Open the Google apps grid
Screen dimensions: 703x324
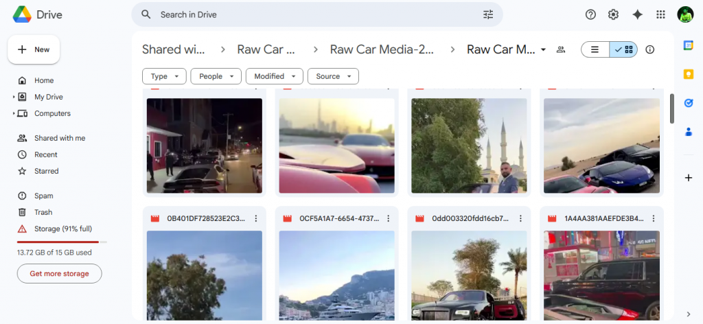click(660, 14)
